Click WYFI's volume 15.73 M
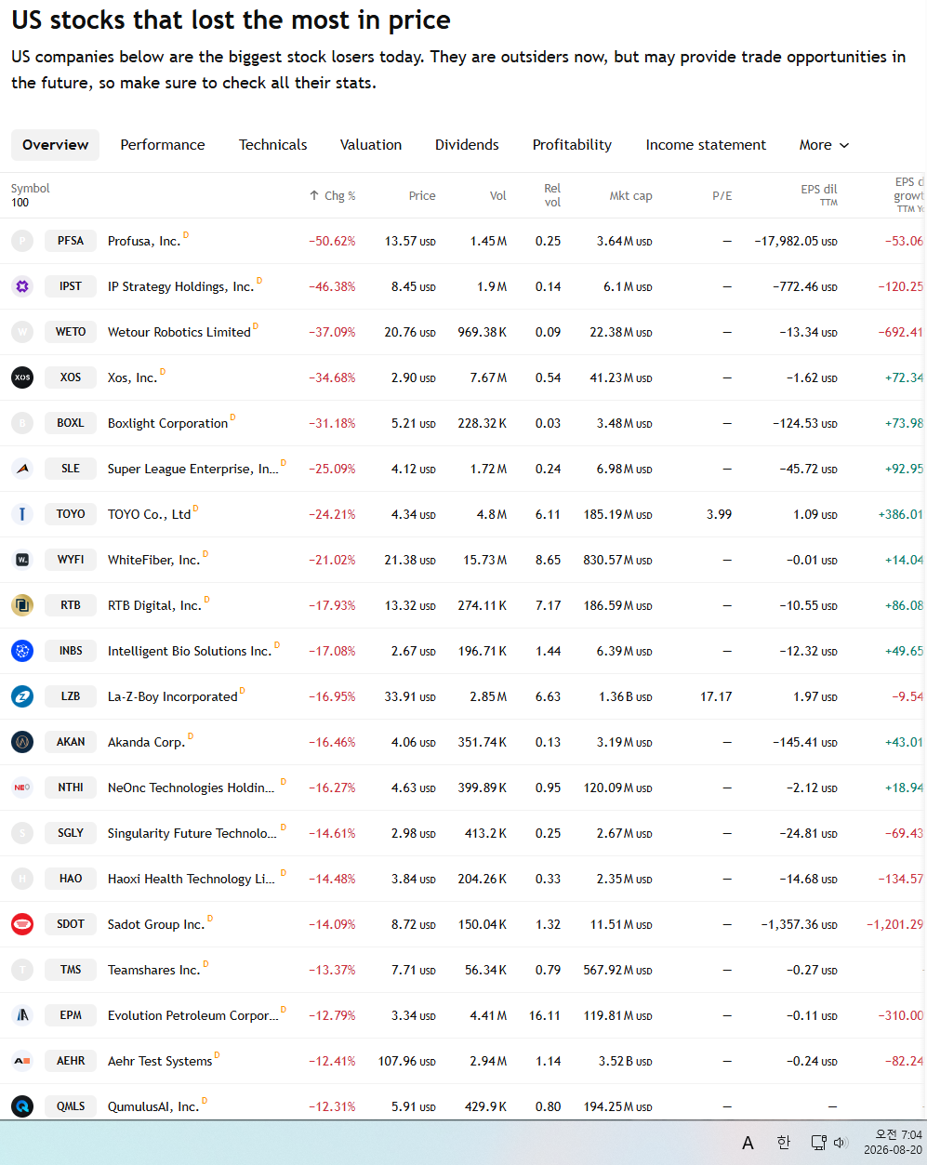 (x=485, y=560)
